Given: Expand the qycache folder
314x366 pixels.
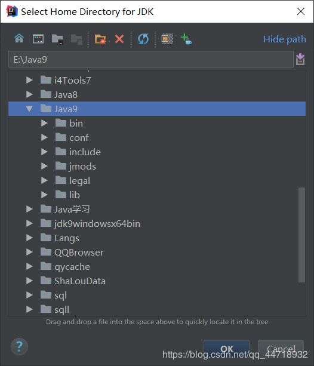Looking at the screenshot, I should click(29, 266).
